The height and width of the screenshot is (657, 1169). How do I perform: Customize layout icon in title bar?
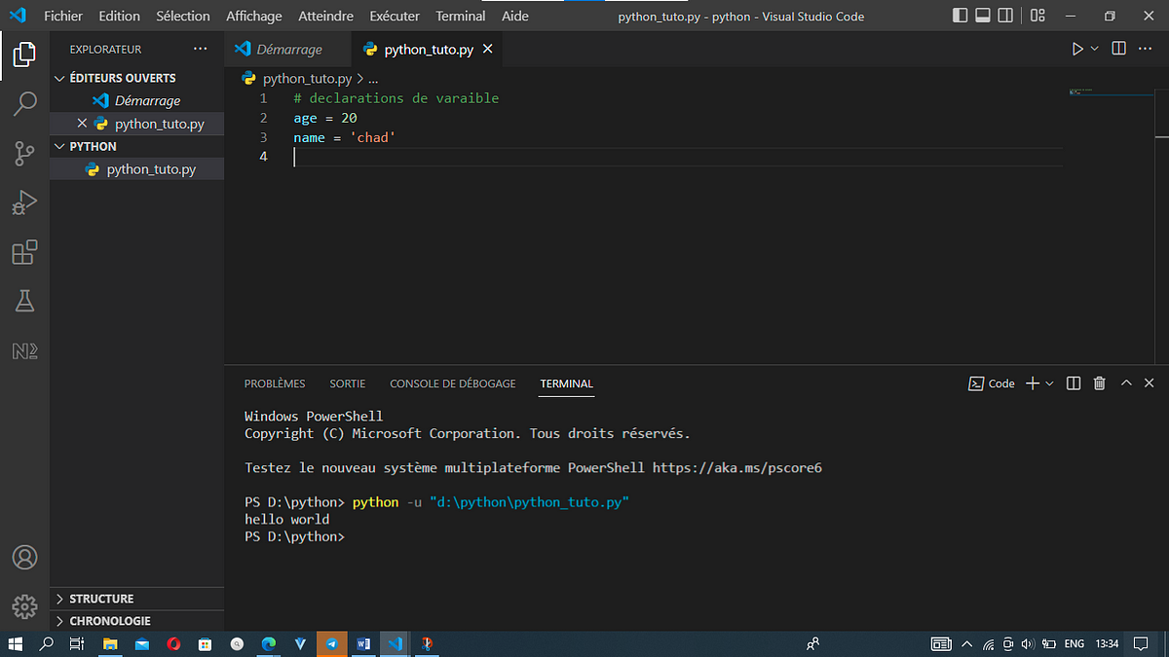[1038, 17]
